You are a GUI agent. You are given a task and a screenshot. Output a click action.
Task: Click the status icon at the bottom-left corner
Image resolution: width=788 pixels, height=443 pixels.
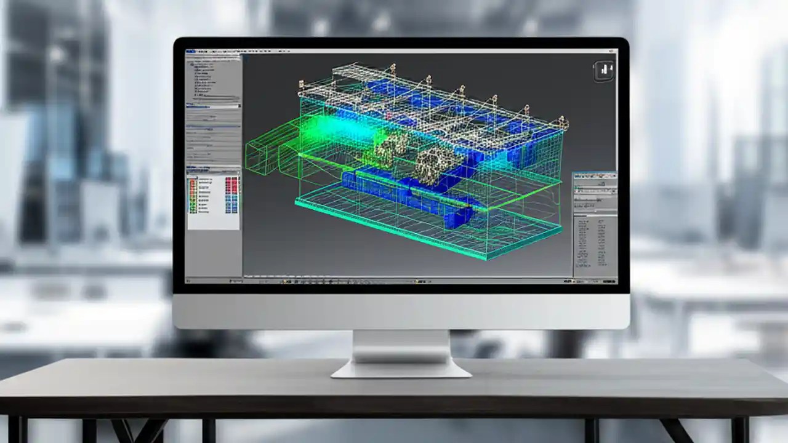(189, 282)
